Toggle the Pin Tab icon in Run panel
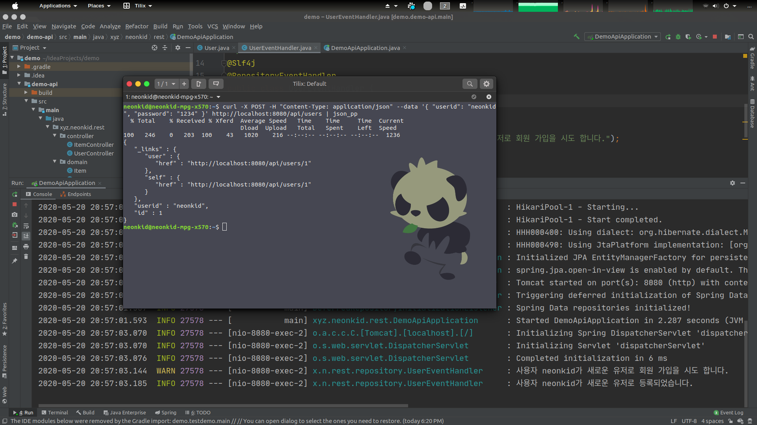757x425 pixels. click(15, 261)
